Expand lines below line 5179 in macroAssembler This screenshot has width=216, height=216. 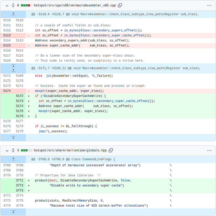13,138
